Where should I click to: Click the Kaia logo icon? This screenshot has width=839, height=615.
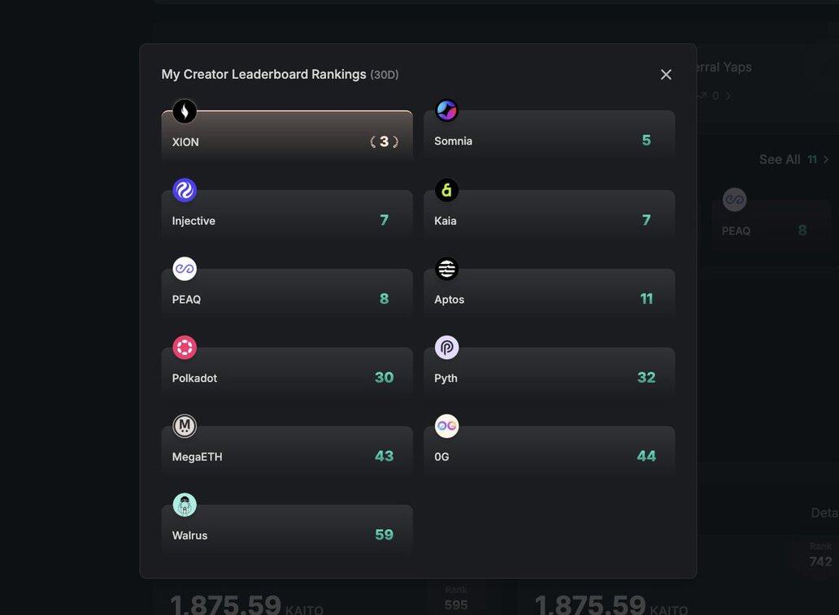446,190
